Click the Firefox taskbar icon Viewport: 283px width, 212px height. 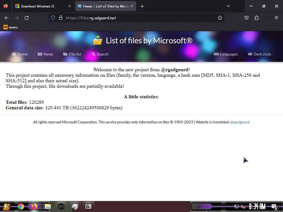tap(34, 206)
